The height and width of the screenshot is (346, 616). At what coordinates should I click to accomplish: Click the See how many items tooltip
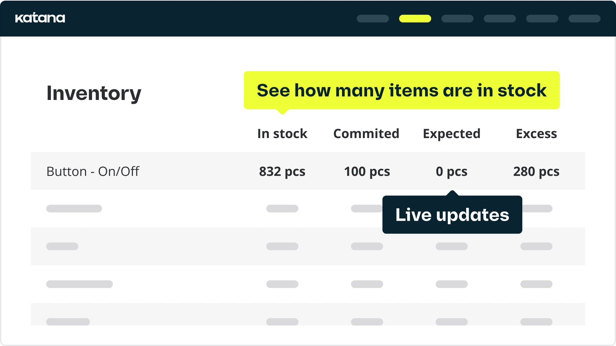tap(402, 90)
